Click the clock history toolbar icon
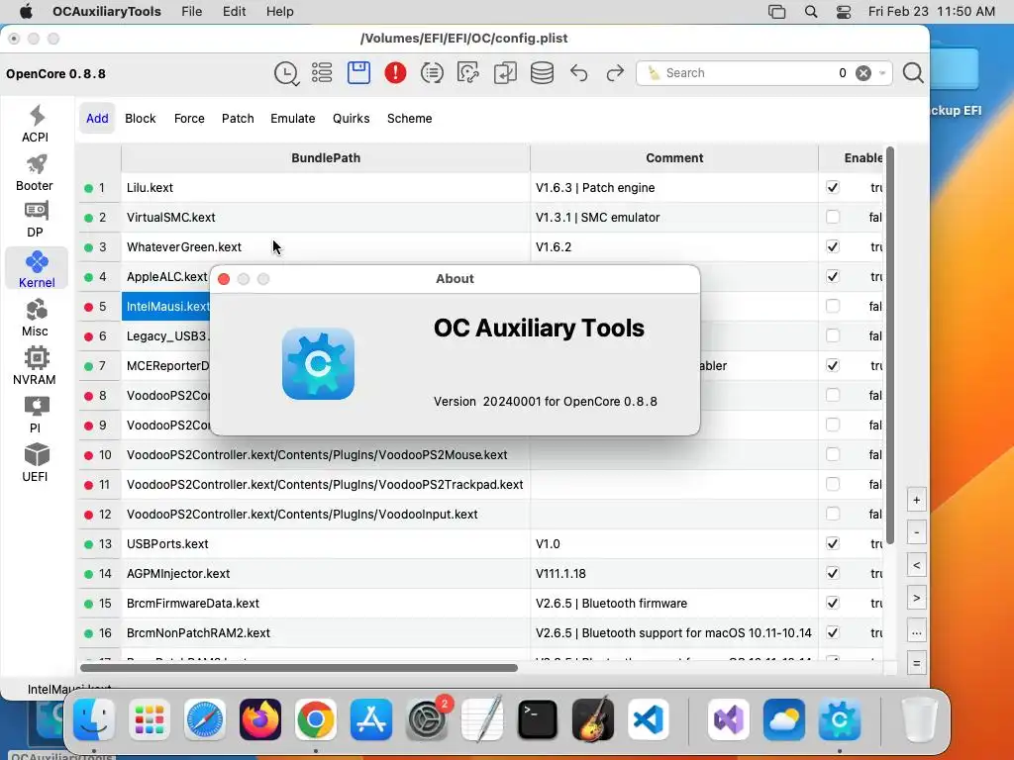This screenshot has width=1014, height=760. tap(286, 73)
